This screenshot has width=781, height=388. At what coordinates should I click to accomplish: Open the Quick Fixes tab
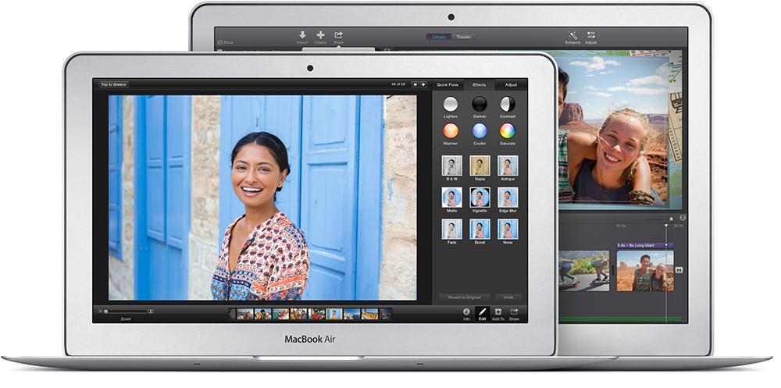[x=448, y=84]
